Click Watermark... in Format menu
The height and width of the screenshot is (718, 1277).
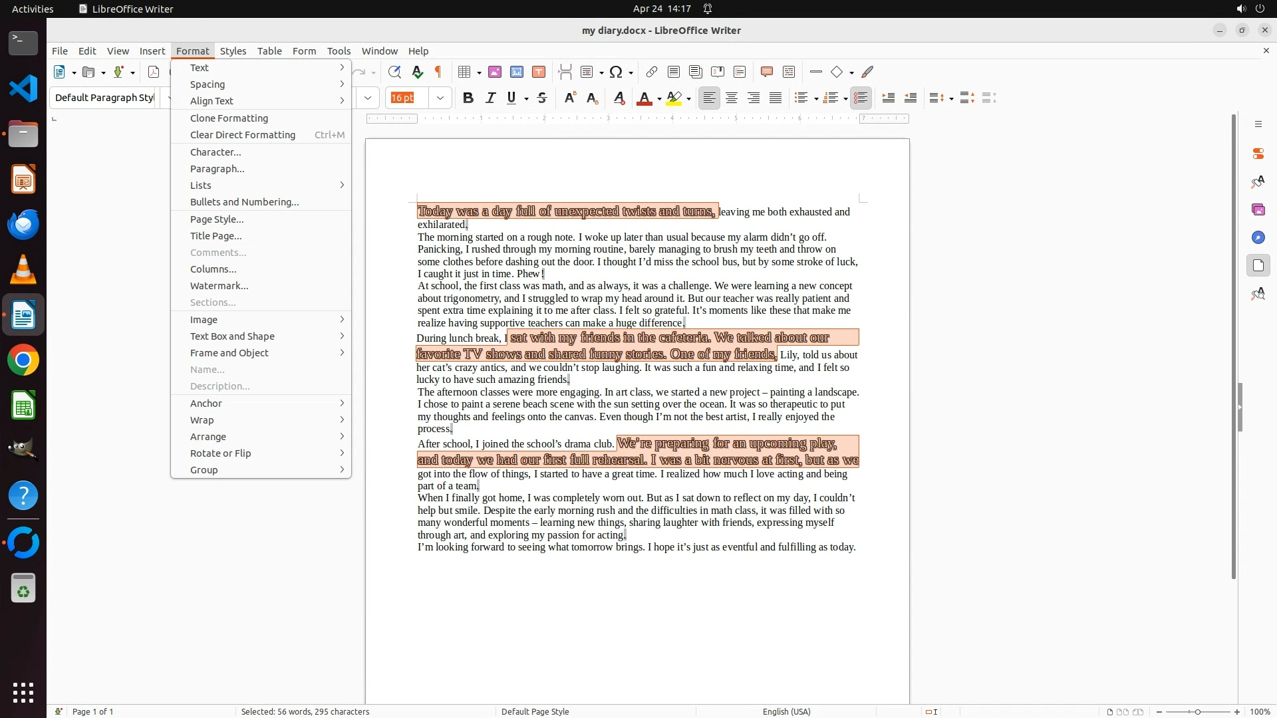(219, 286)
